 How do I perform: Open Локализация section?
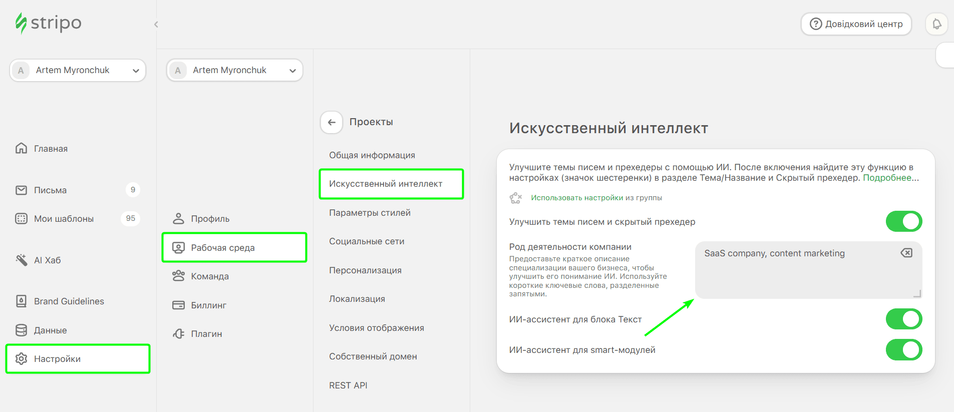coord(357,299)
